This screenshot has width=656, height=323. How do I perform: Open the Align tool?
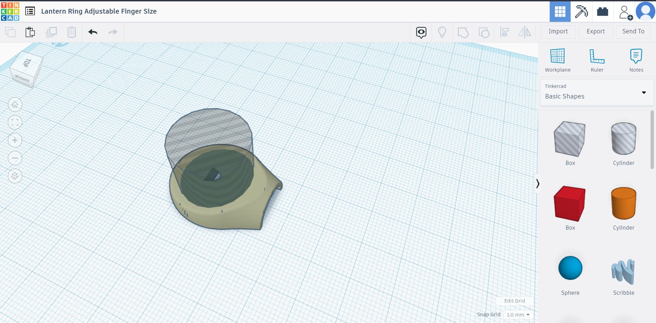[505, 32]
